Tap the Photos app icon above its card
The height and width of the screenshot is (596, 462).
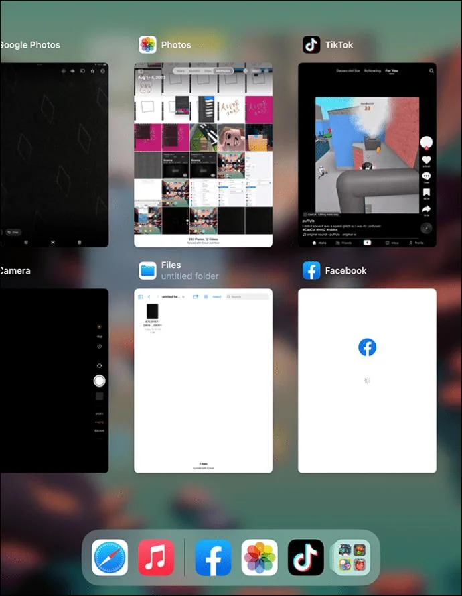[x=148, y=45]
